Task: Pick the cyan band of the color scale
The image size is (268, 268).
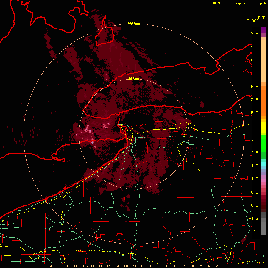Action: (x=263, y=164)
